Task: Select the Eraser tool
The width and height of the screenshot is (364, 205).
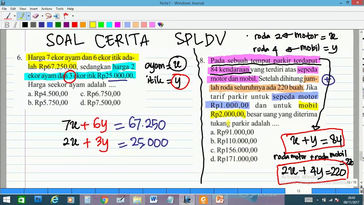Action: 36,16
